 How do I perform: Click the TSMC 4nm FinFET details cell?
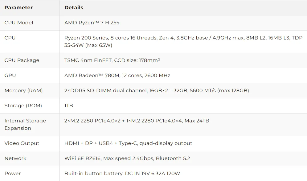tap(112, 60)
